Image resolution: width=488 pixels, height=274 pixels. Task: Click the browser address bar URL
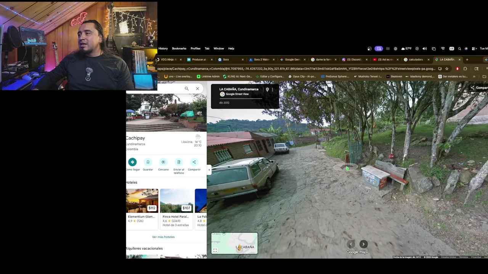coord(296,69)
